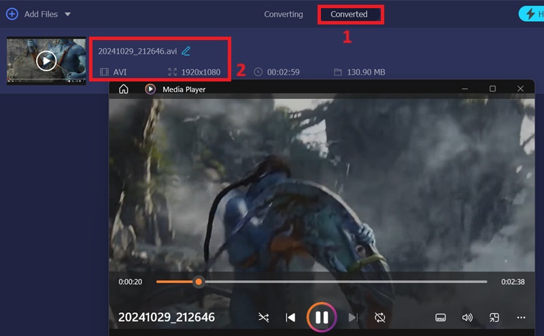The width and height of the screenshot is (544, 336).
Task: Open the more options ellipsis menu
Action: pyautogui.click(x=521, y=317)
